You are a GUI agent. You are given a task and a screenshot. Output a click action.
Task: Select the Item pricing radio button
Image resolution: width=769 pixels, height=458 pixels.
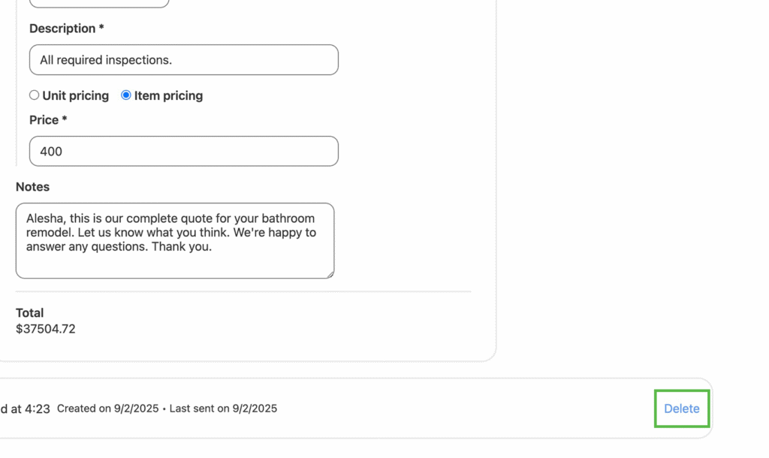coord(126,95)
